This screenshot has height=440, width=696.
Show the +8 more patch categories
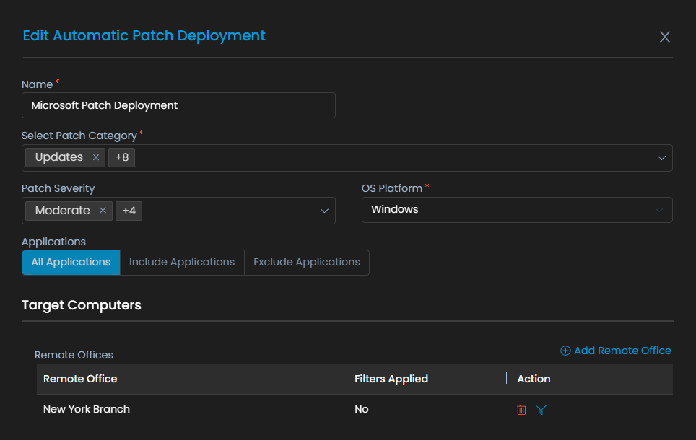pos(121,157)
